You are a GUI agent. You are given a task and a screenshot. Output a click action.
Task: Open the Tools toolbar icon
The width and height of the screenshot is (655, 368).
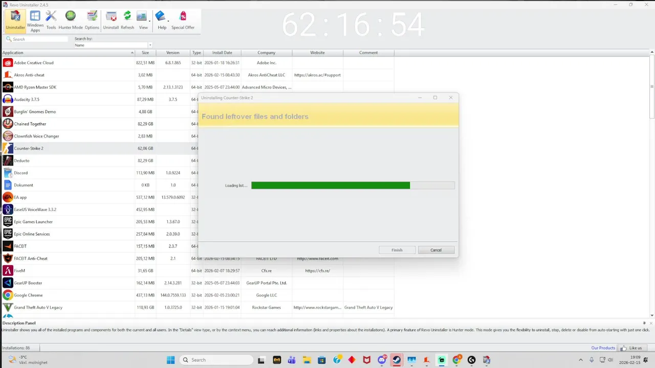pyautogui.click(x=51, y=21)
